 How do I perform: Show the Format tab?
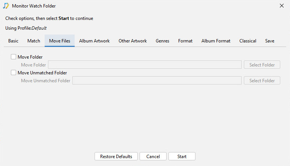tap(185, 41)
